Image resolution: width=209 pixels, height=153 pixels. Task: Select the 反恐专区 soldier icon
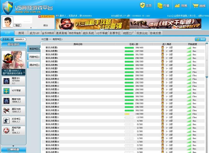[6, 121]
